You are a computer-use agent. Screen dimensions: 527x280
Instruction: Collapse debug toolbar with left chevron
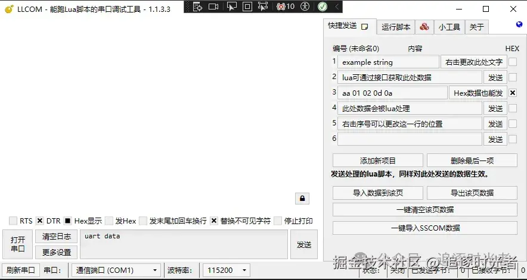click(x=337, y=7)
